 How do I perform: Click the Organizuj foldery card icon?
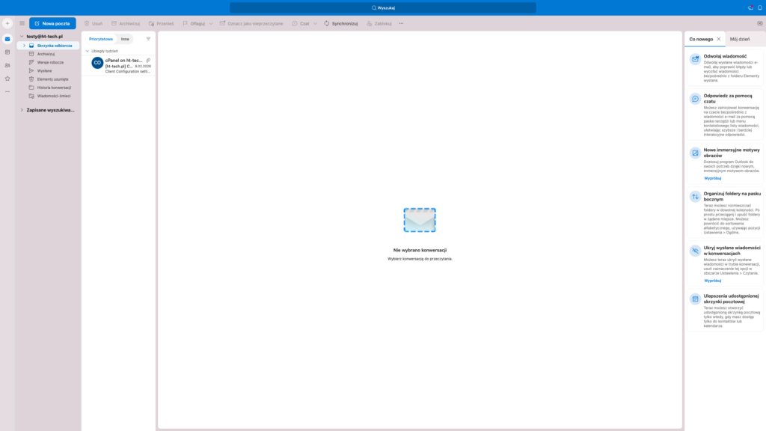tap(695, 197)
